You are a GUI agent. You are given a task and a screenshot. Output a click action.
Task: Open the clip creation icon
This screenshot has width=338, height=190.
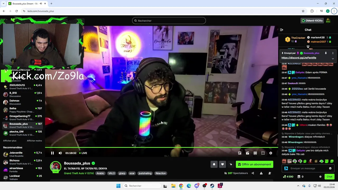click(x=247, y=153)
